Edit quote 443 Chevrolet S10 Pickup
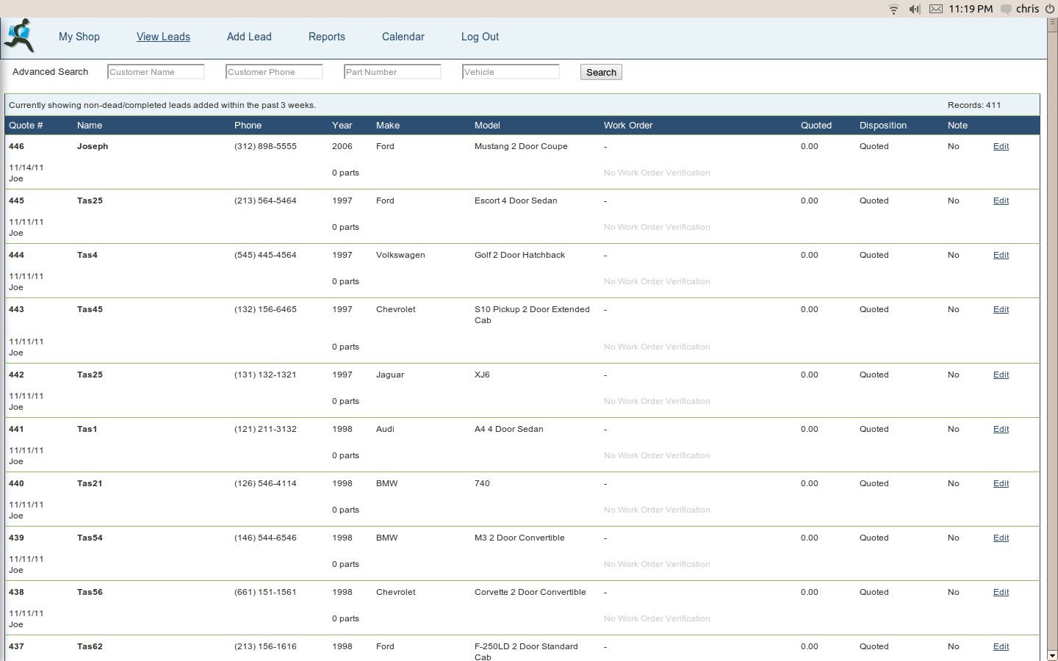Image resolution: width=1058 pixels, height=661 pixels. click(1001, 309)
